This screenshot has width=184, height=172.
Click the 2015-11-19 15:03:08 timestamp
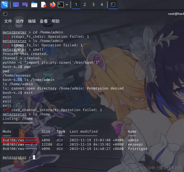pos(97,140)
